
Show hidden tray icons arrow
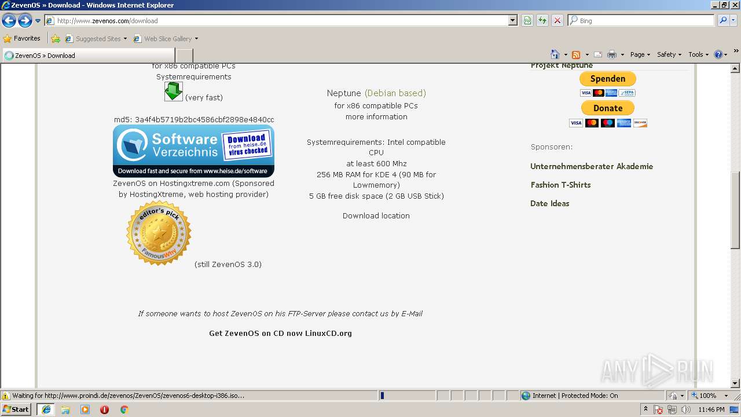[x=645, y=409]
